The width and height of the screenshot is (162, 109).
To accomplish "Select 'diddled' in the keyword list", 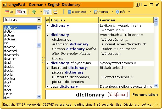I will coord(20,66).
